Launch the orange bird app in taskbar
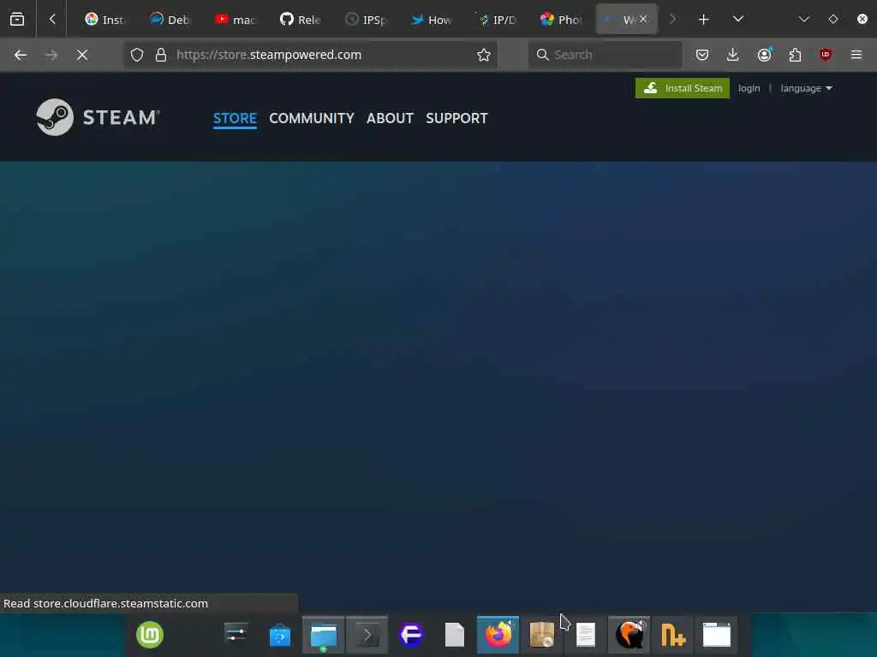The width and height of the screenshot is (877, 657). coord(629,636)
